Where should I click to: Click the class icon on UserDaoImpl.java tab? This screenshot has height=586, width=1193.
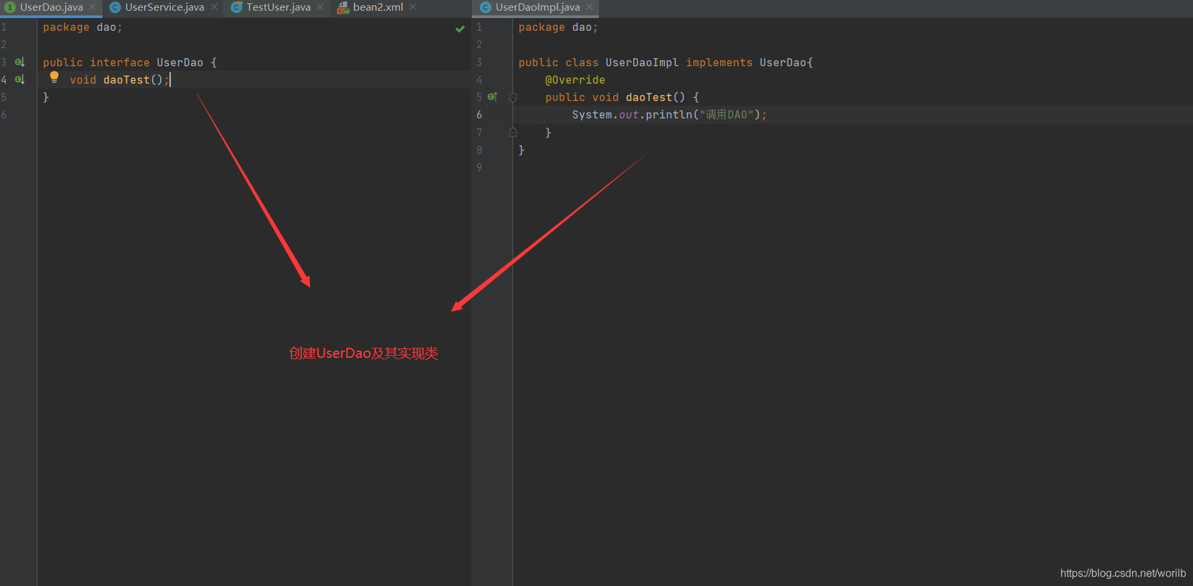pyautogui.click(x=486, y=7)
